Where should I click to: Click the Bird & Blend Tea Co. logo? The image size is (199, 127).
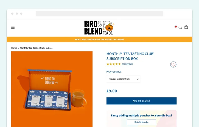[x=99, y=28]
